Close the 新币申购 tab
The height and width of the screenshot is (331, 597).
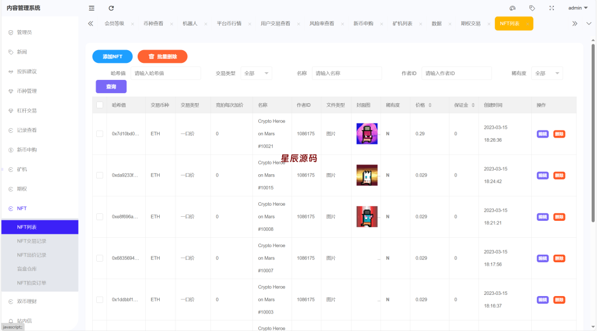coord(381,24)
